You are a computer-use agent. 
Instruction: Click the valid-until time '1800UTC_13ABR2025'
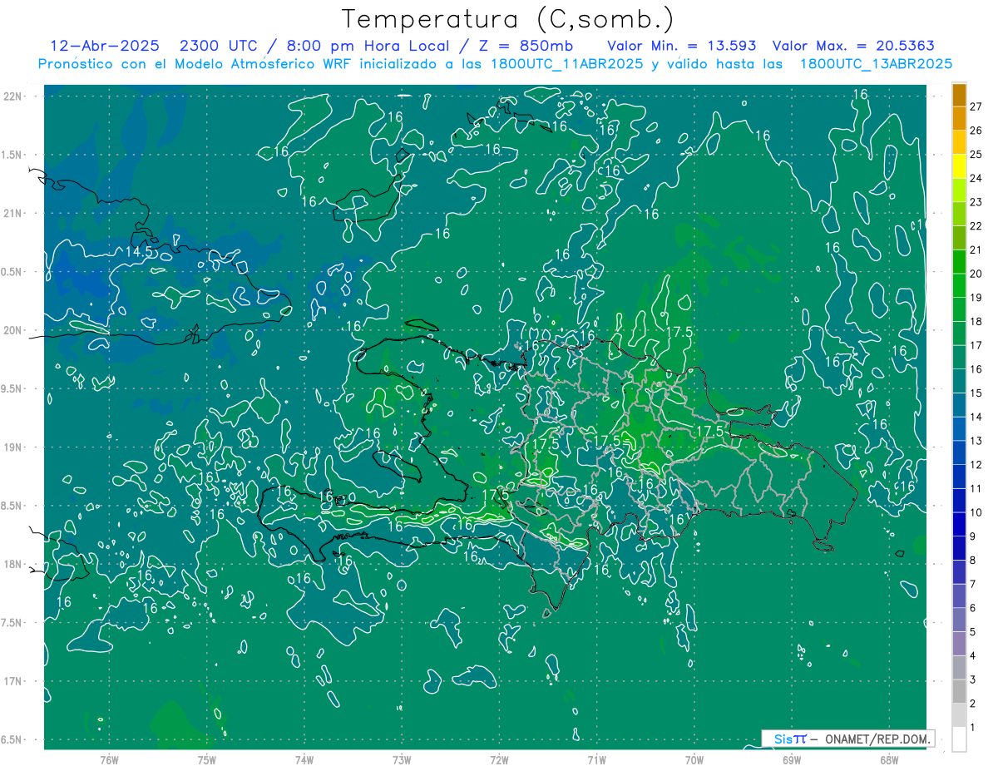point(876,64)
